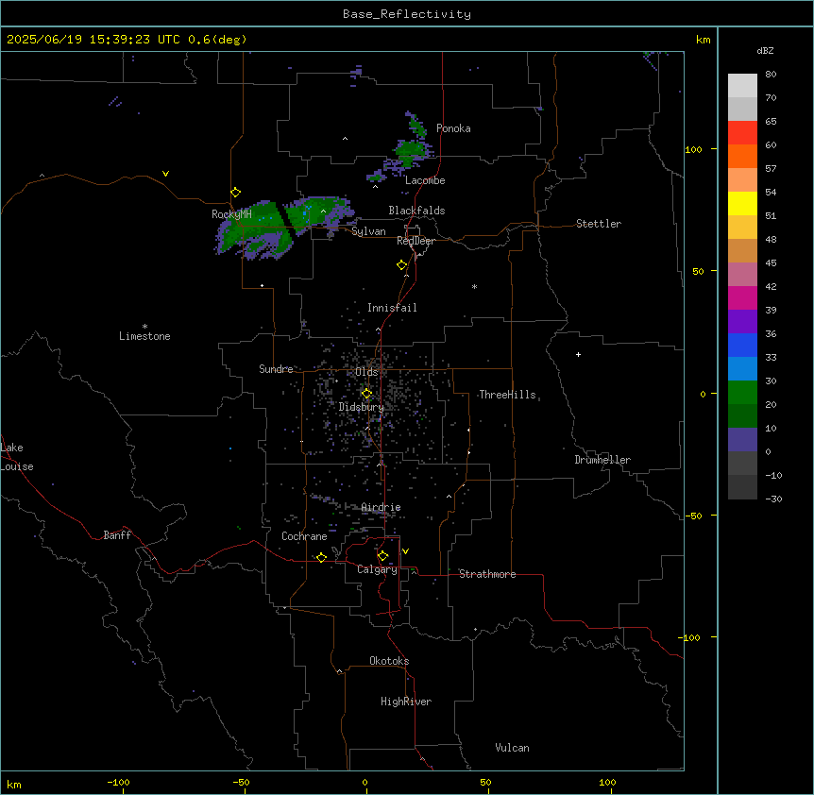Select the Limestone label

click(x=144, y=336)
